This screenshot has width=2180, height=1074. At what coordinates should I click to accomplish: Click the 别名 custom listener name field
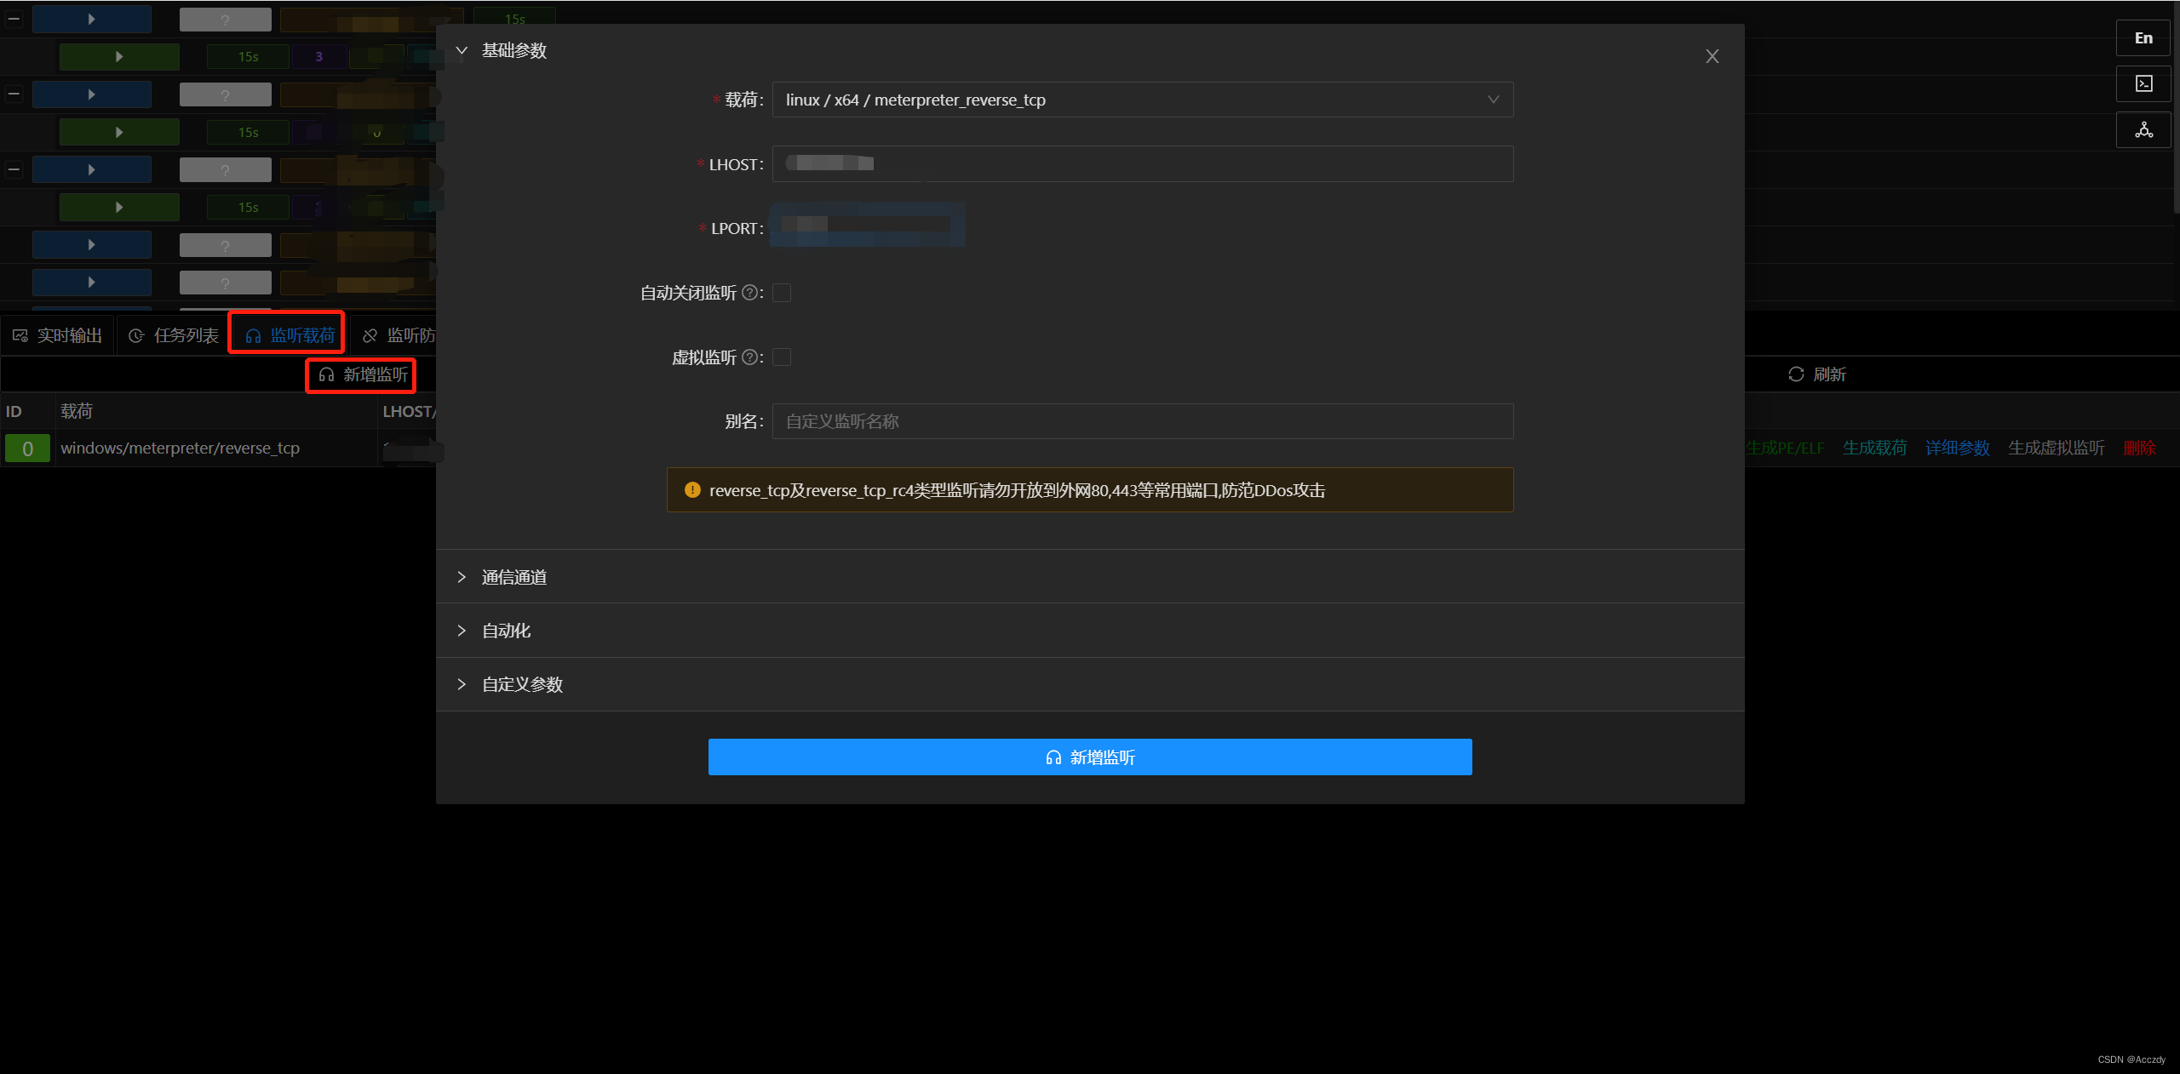click(1142, 421)
